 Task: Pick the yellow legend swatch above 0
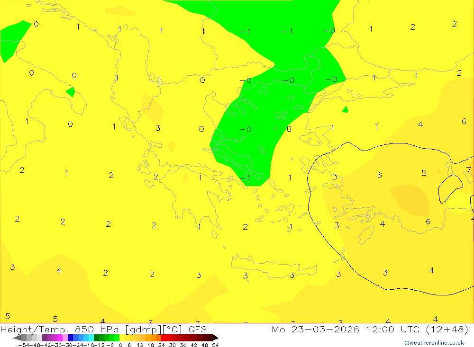(x=122, y=338)
